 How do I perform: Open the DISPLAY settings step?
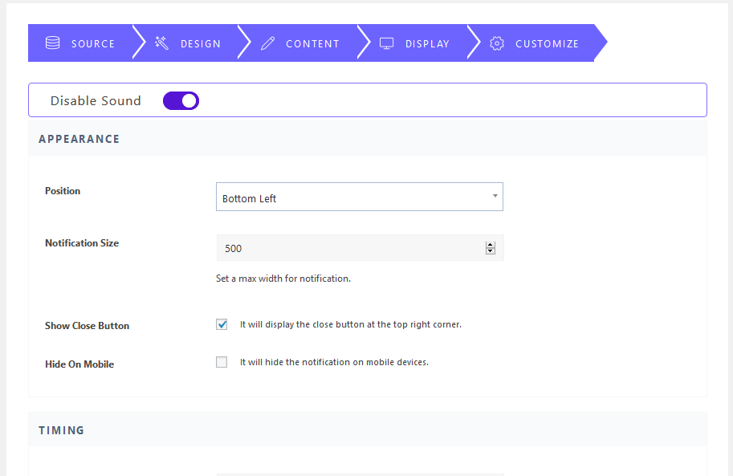click(427, 43)
